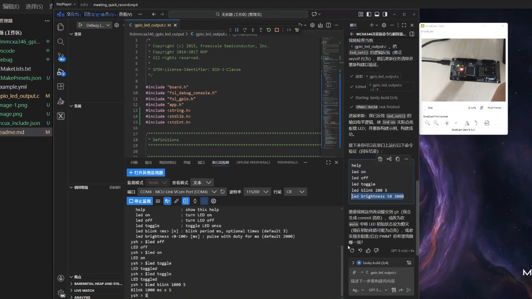Click the mirror flip icon in DroidCam
Screen dimensions: 532x299
(467, 123)
